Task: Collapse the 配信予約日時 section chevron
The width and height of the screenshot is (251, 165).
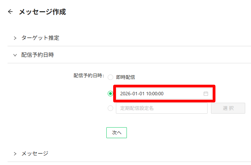Action: click(x=15, y=55)
